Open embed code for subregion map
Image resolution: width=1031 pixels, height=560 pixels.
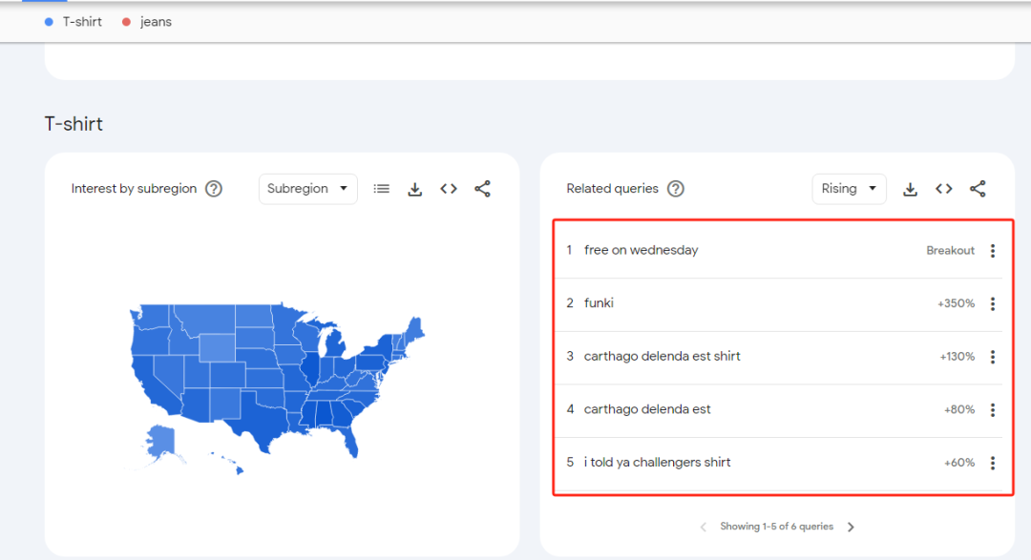click(449, 189)
